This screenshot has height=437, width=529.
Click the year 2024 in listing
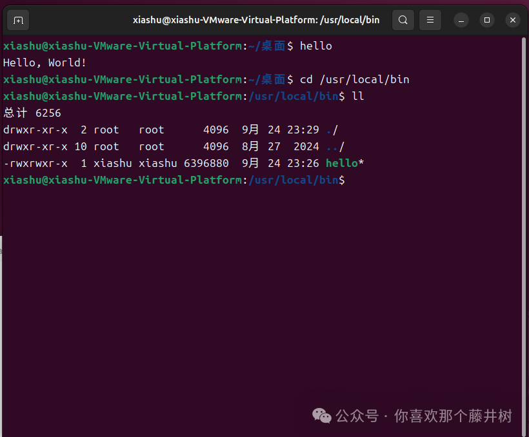coord(306,147)
